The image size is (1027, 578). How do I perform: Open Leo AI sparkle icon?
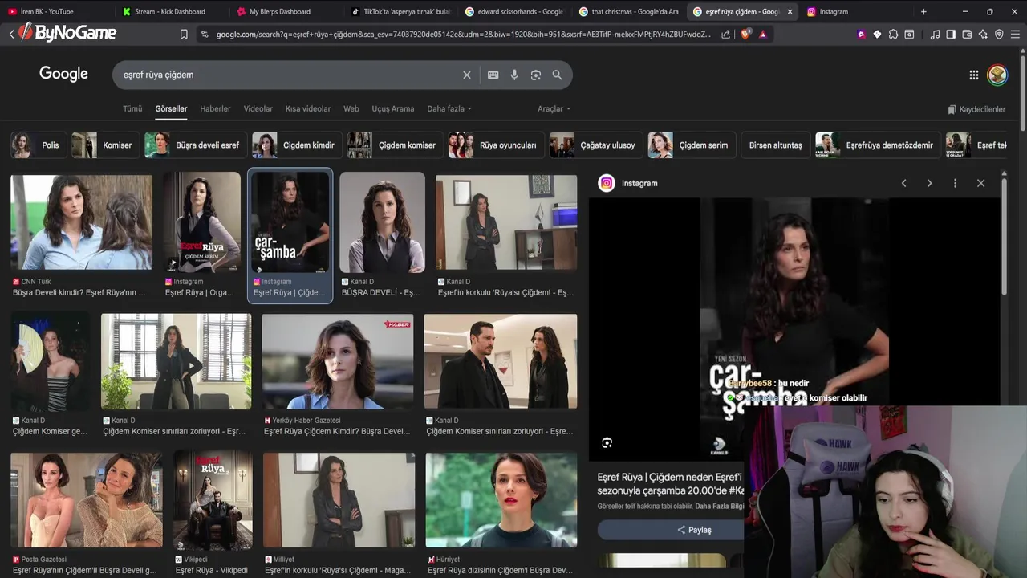[983, 35]
